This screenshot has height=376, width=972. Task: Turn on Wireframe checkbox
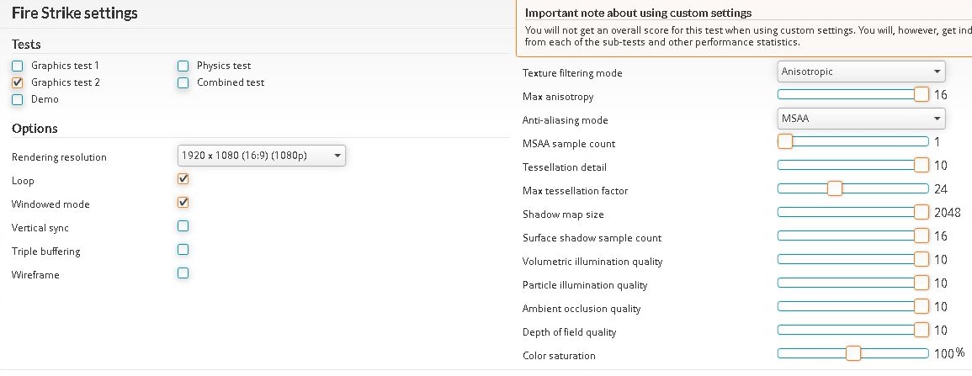(183, 273)
